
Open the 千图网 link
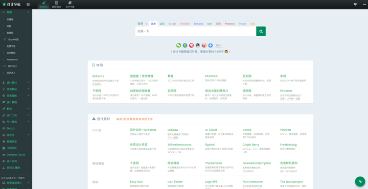[97, 91]
